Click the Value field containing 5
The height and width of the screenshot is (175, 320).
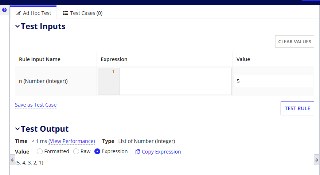coord(273,81)
